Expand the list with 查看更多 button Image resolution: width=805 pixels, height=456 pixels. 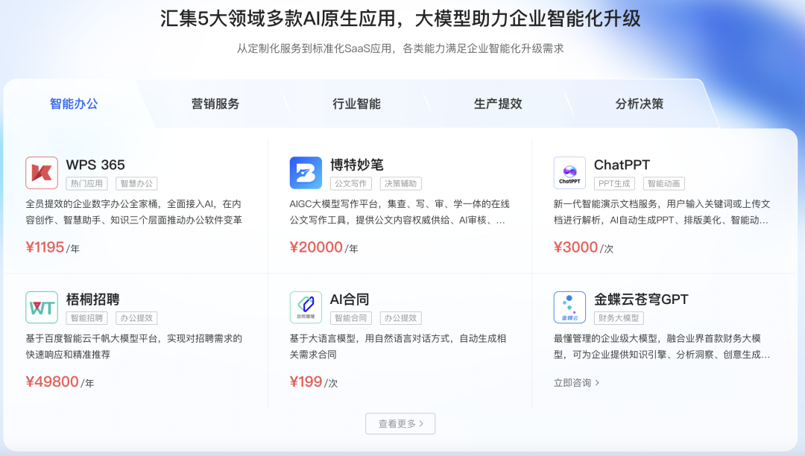click(400, 423)
